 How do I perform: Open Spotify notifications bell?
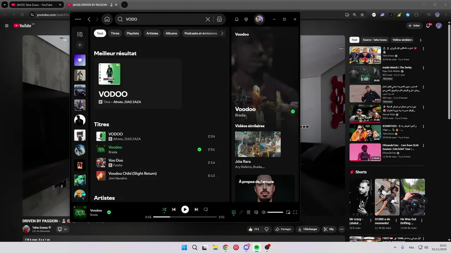pos(237,19)
